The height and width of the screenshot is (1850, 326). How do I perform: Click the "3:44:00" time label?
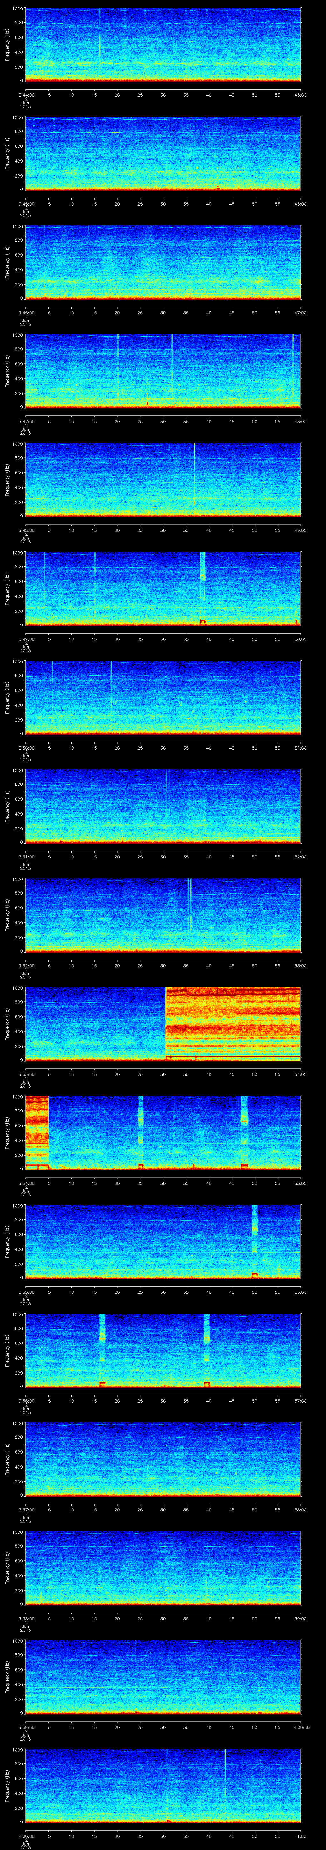[26, 94]
